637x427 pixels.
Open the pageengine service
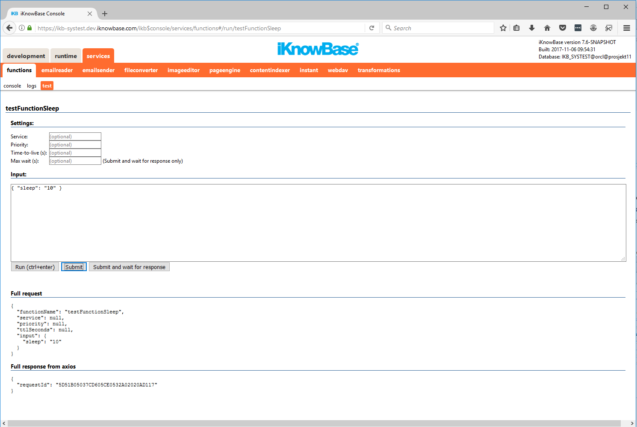pyautogui.click(x=225, y=70)
